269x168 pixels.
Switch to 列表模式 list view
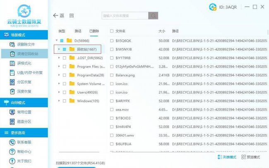[x=227, y=157]
